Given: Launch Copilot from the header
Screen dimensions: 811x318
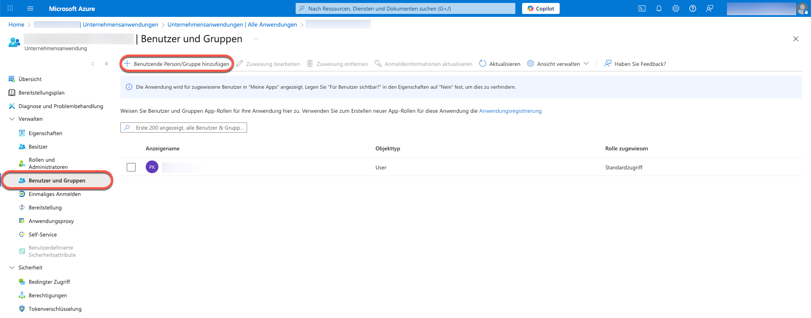Looking at the screenshot, I should [x=541, y=8].
